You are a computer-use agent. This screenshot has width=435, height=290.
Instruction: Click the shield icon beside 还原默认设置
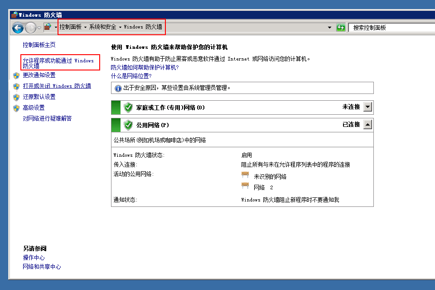tap(16, 97)
